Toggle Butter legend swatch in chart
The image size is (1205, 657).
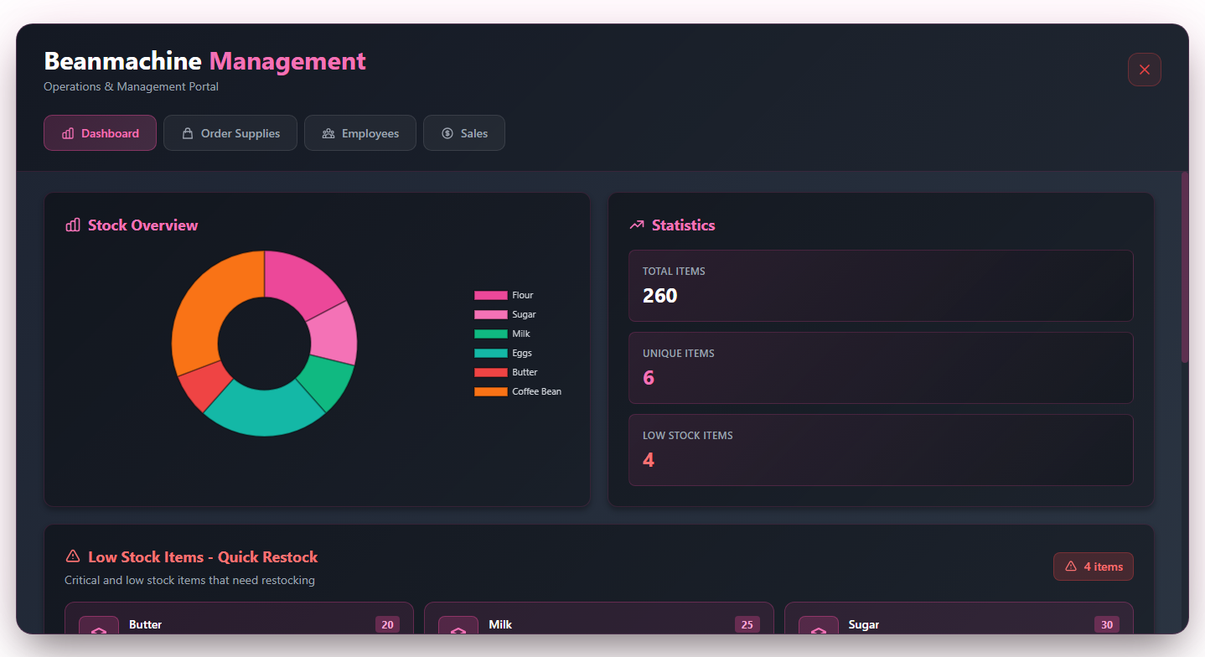(491, 372)
